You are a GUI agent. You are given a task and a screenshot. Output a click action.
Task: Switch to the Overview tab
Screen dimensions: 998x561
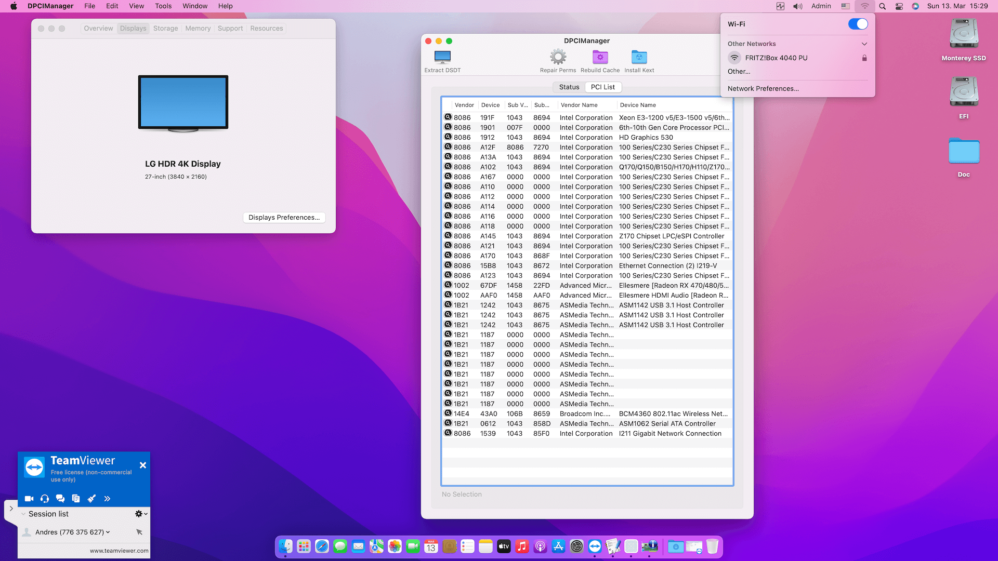[x=98, y=29]
